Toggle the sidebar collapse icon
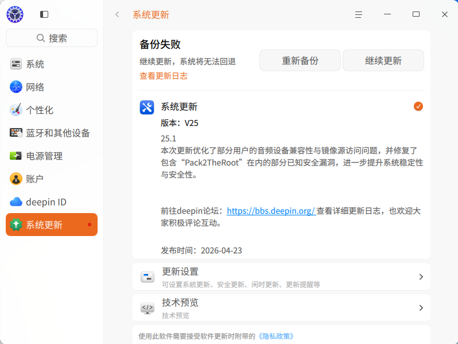Screen dimensions: 458x344 (x=44, y=14)
